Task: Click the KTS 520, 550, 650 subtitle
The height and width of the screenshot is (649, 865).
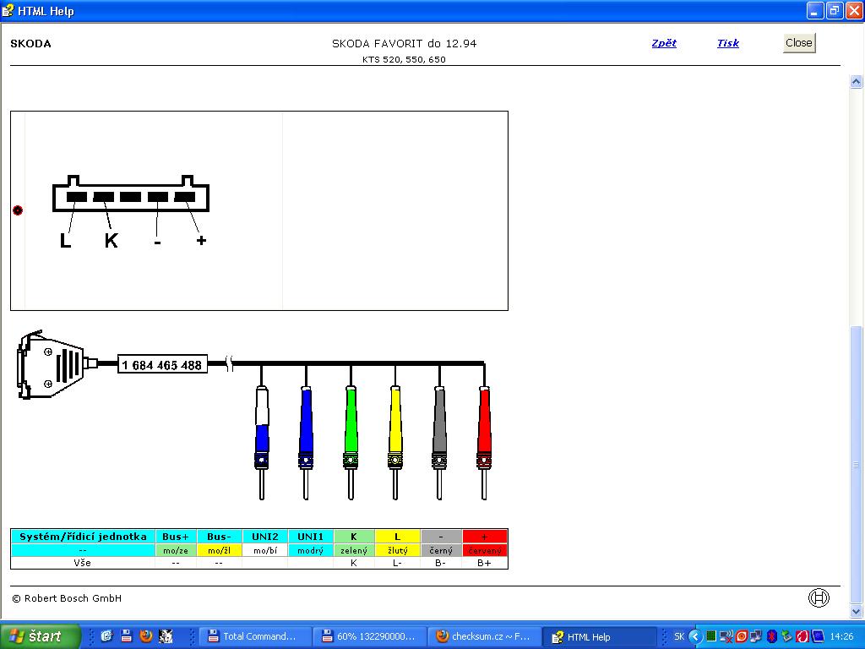Action: pyautogui.click(x=404, y=60)
